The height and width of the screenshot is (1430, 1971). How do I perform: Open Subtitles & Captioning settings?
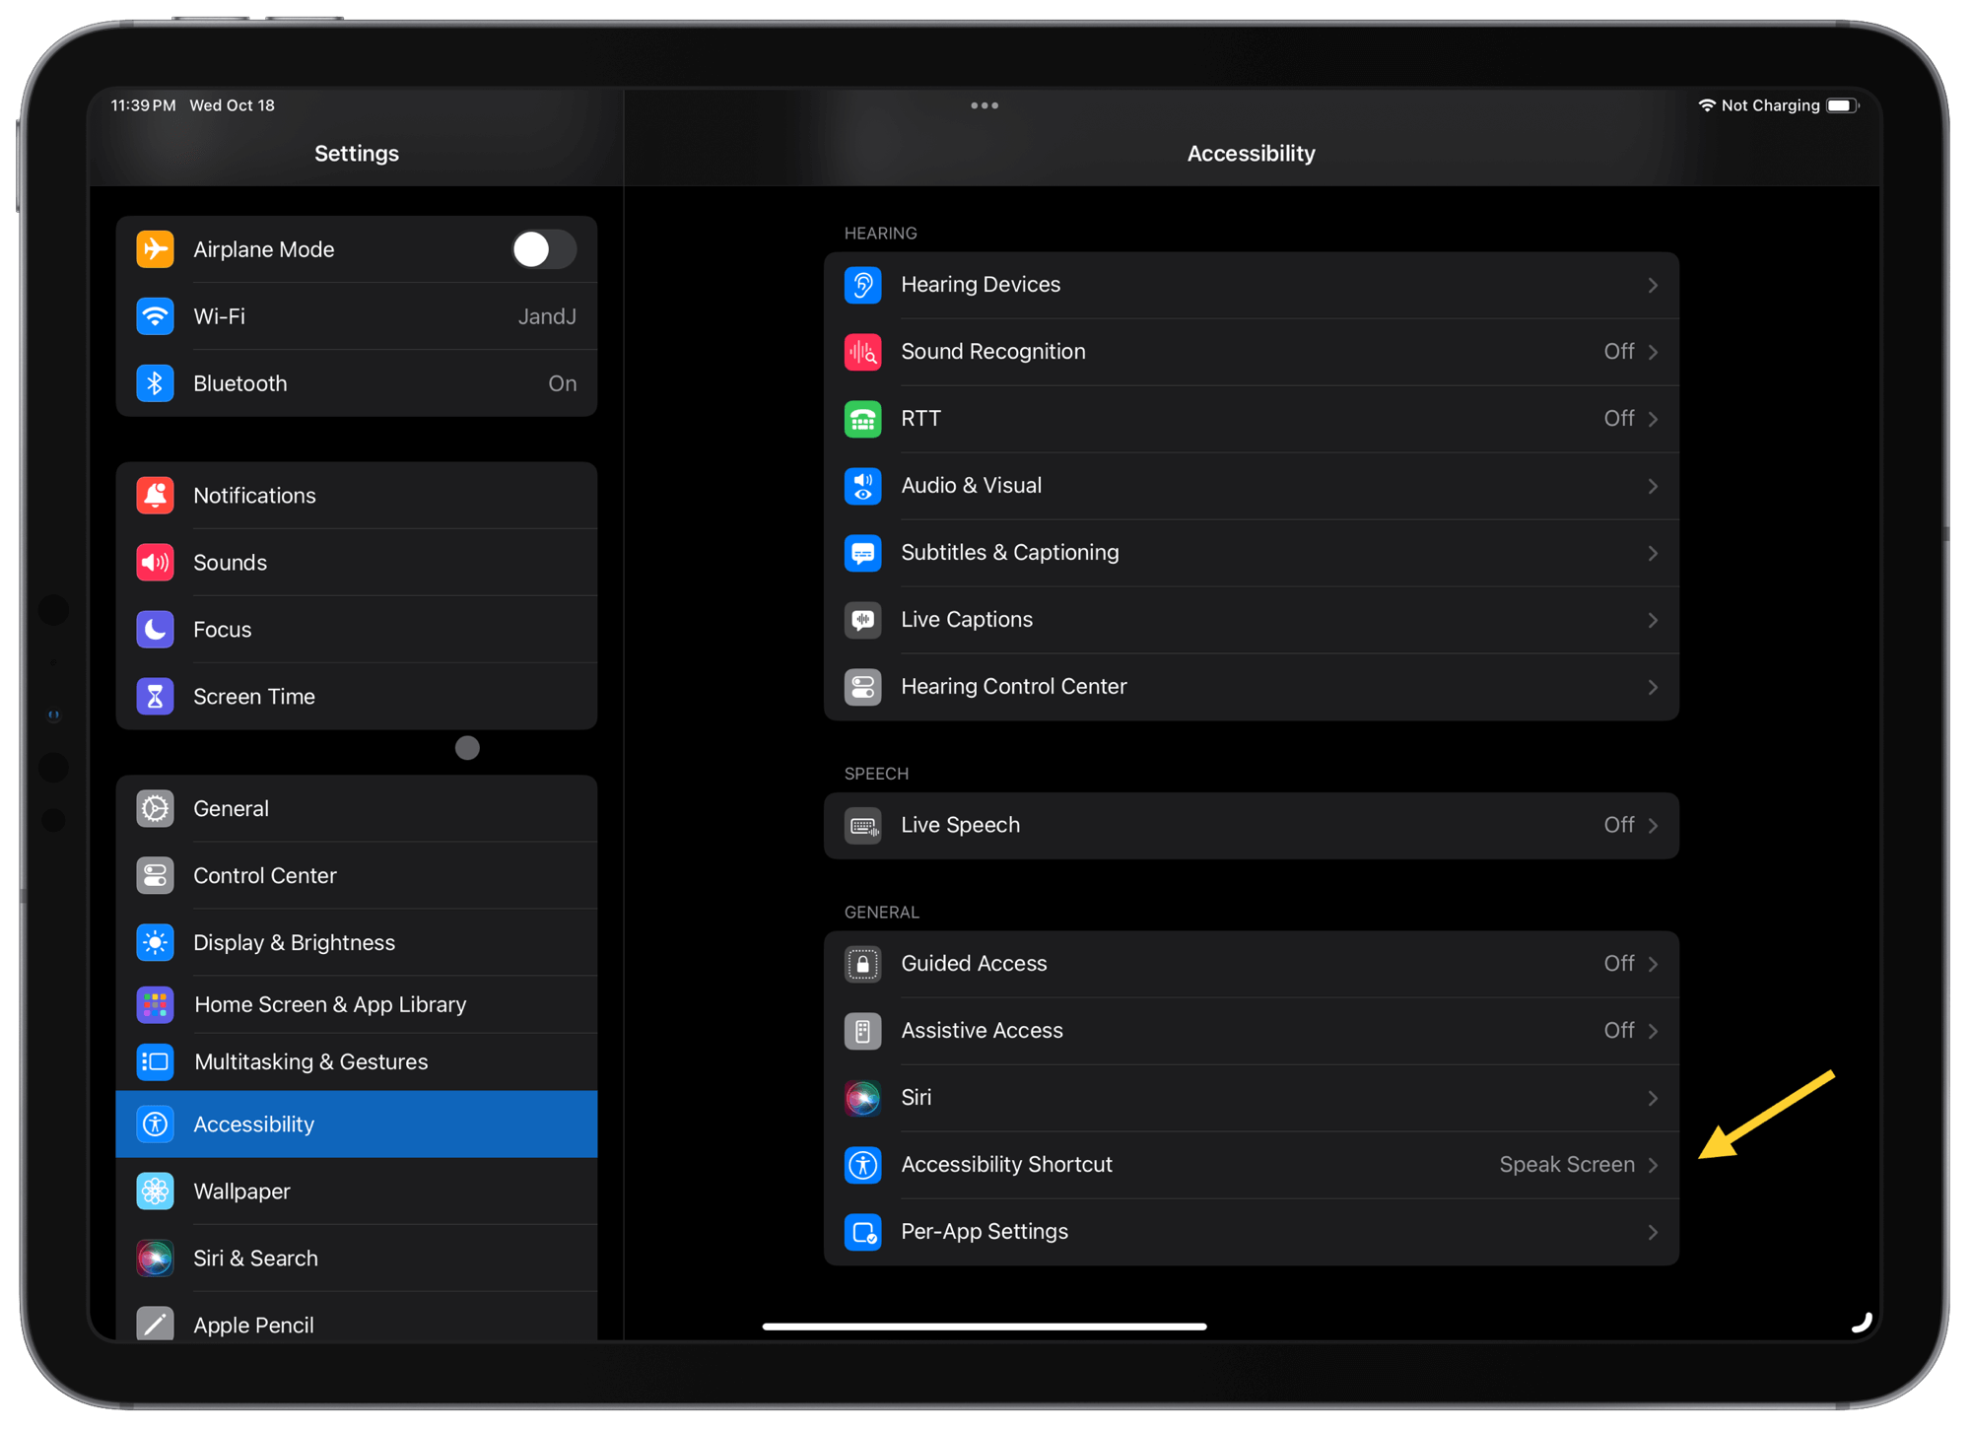[1009, 553]
